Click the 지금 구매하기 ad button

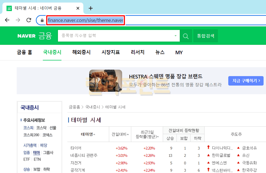[x=246, y=80]
